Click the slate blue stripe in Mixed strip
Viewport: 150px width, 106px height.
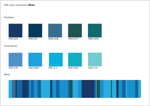pyautogui.click(x=14, y=89)
